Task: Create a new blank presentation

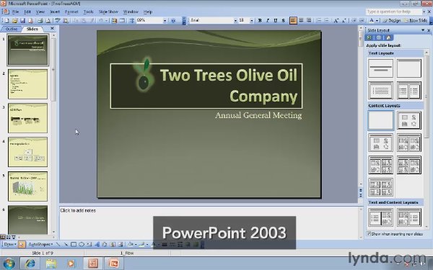Action: click(6, 21)
